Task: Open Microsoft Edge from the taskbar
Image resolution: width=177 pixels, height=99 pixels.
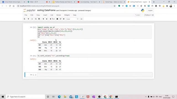Action: pos(59,97)
